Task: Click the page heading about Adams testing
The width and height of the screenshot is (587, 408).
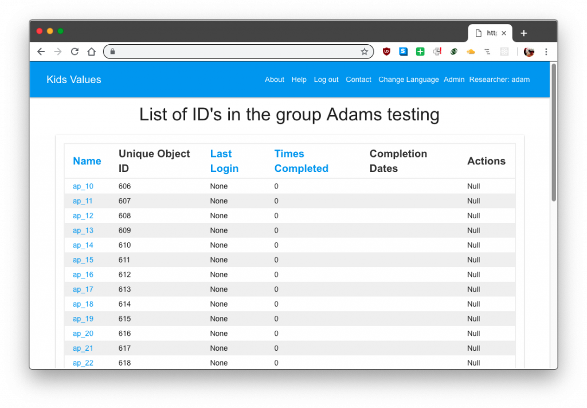Action: 289,114
